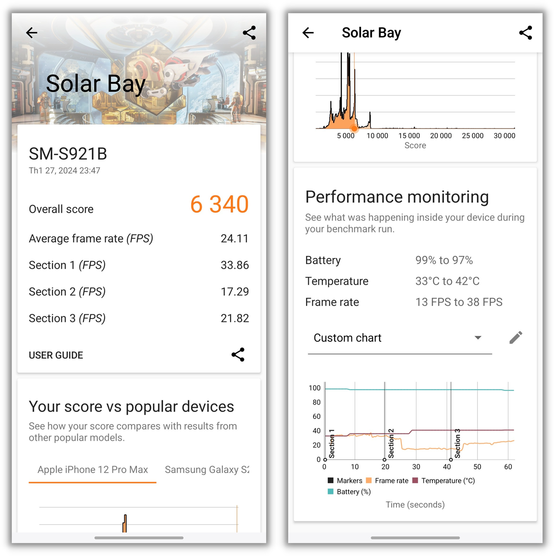Screen dimensions: 554x556
Task: Share the performance monitoring page
Action: point(525,32)
